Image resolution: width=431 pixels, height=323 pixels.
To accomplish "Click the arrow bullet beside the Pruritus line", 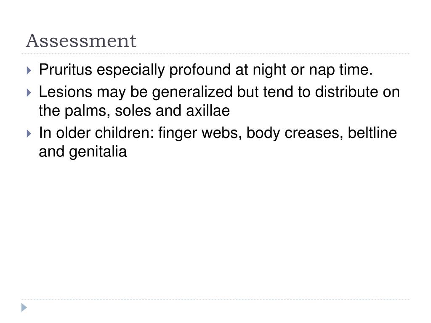I will (29, 71).
